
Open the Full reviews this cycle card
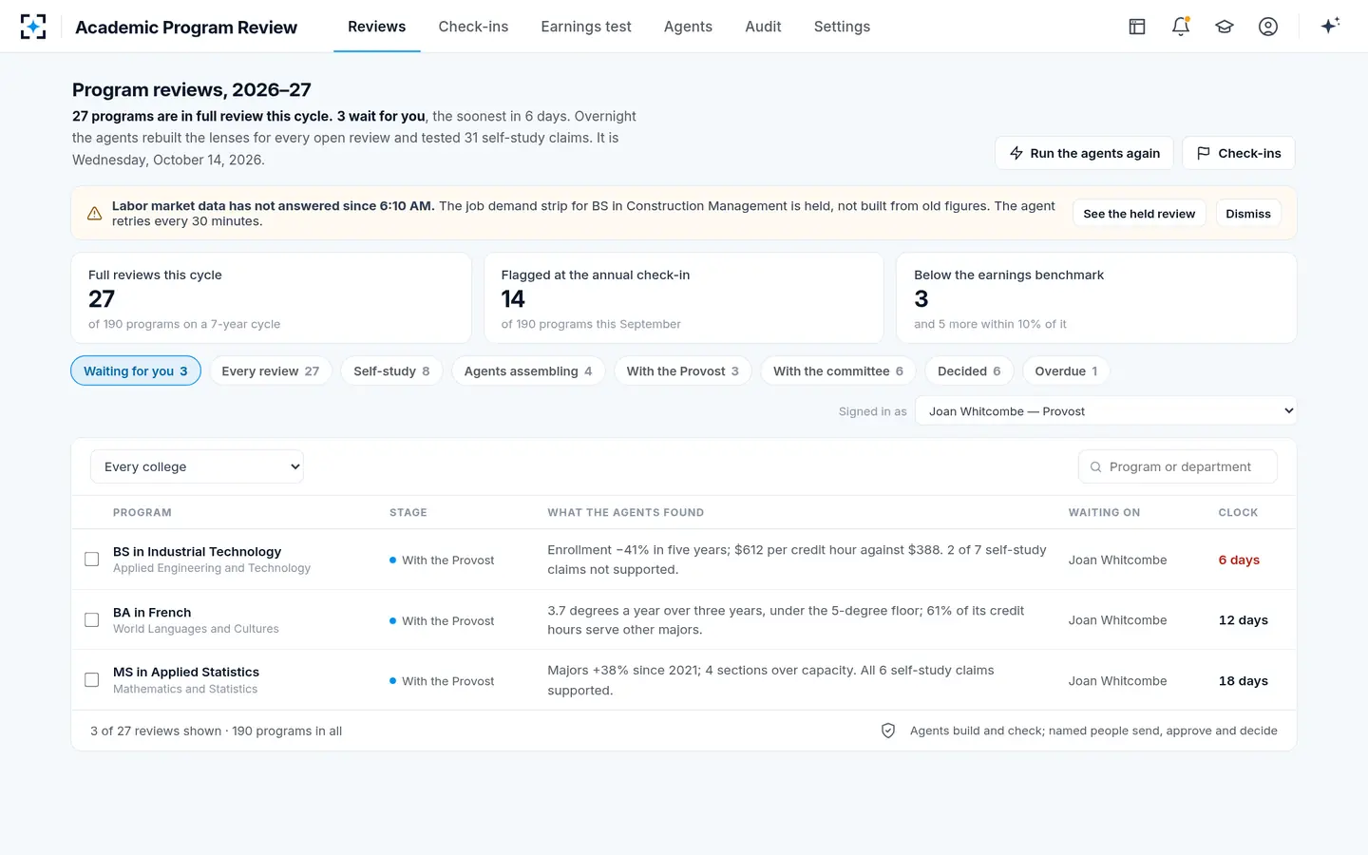click(x=272, y=297)
